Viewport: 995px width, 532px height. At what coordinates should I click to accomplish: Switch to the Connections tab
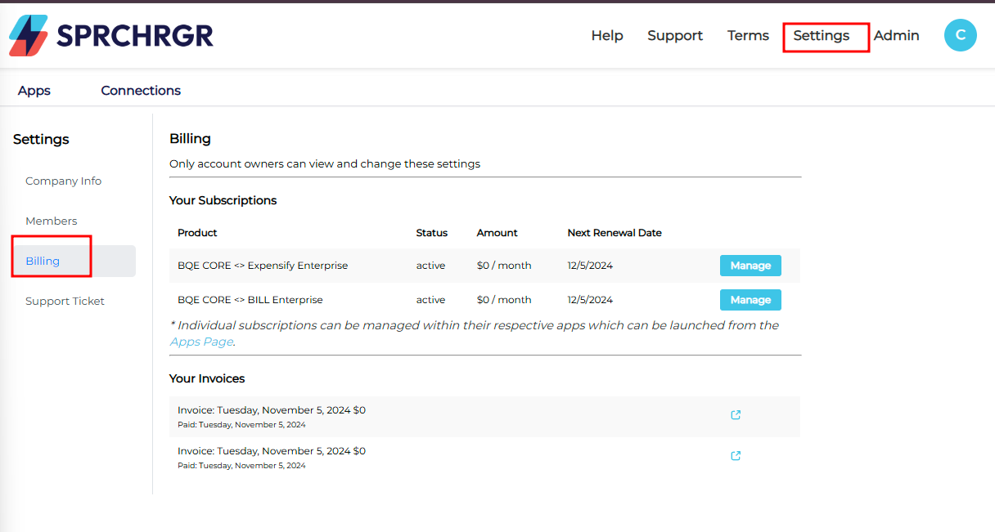point(141,91)
